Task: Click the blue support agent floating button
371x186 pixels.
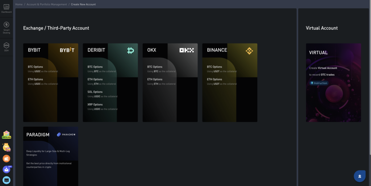Action: (x=359, y=176)
